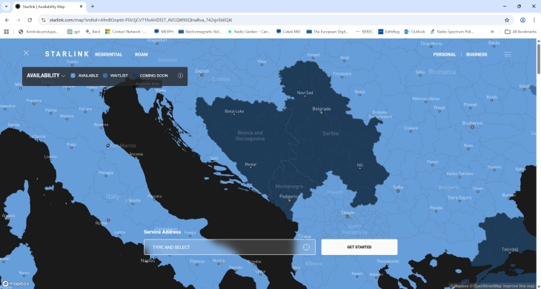Screen dimensions: 541x289
Task: Open the BEREC bookmark
Action: (364, 31)
